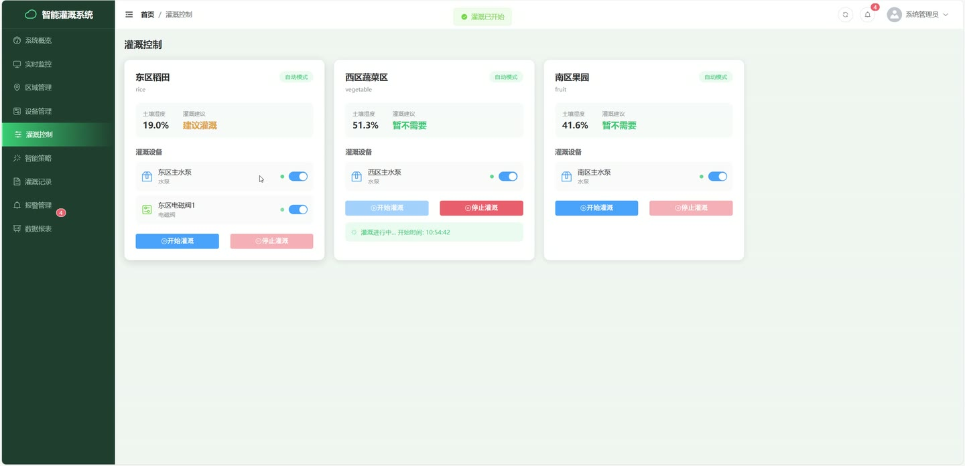
Task: Click the 智能策略 sparkle icon
Action: pyautogui.click(x=17, y=158)
